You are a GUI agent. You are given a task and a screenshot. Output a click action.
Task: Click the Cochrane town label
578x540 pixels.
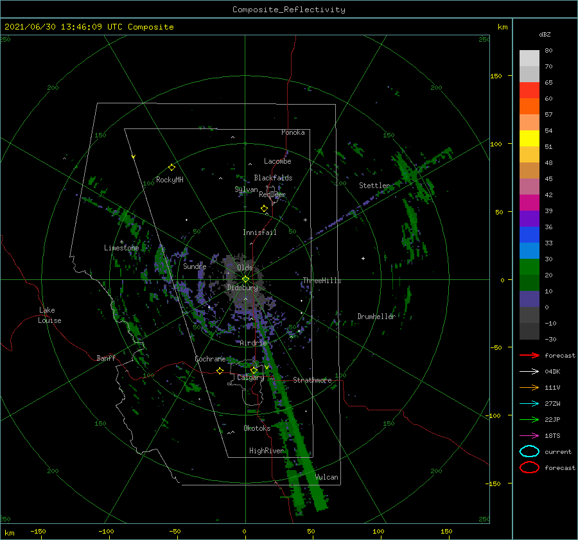(x=210, y=359)
